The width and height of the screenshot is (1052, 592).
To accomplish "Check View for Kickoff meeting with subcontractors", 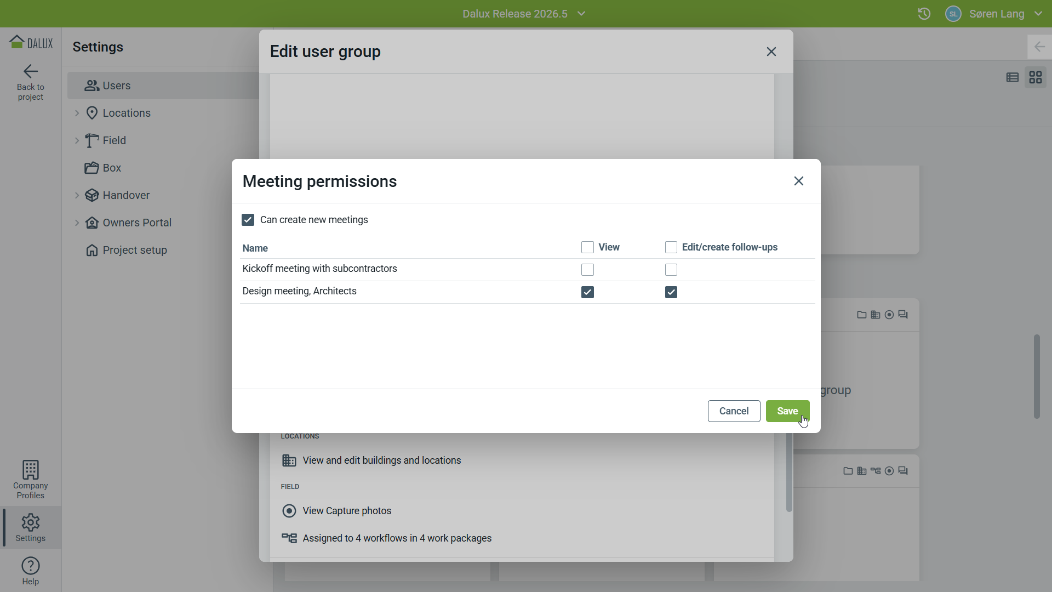I will coord(587,270).
